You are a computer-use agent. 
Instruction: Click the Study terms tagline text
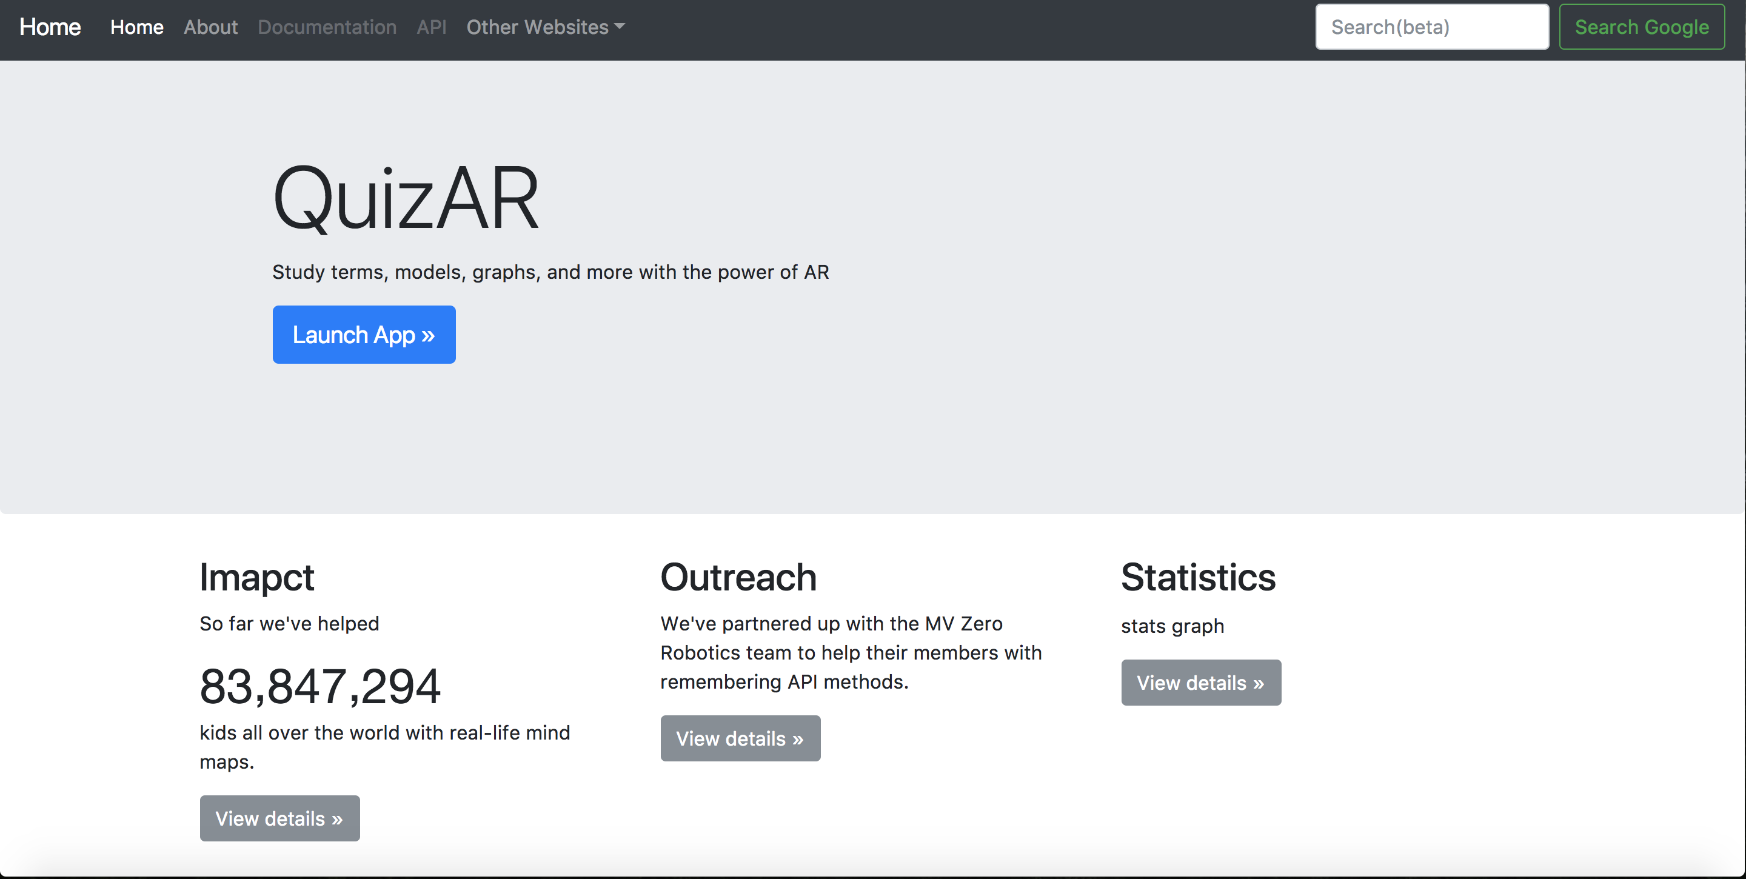pos(550,272)
